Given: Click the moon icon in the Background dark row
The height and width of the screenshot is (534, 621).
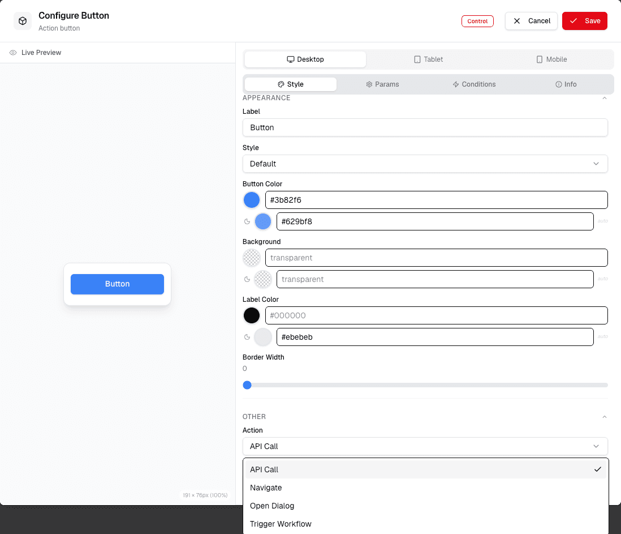Looking at the screenshot, I should click(247, 280).
